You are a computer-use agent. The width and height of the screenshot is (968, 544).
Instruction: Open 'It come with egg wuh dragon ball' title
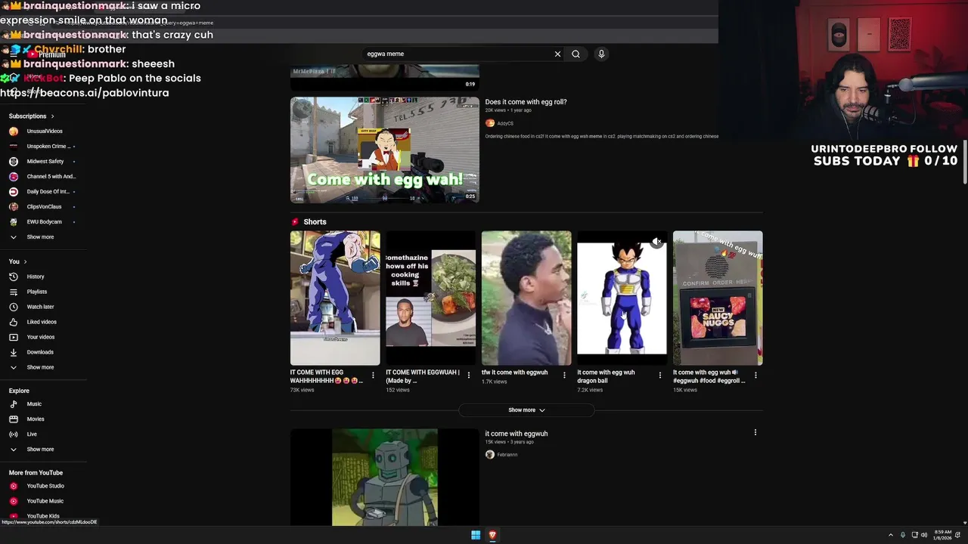tap(606, 376)
